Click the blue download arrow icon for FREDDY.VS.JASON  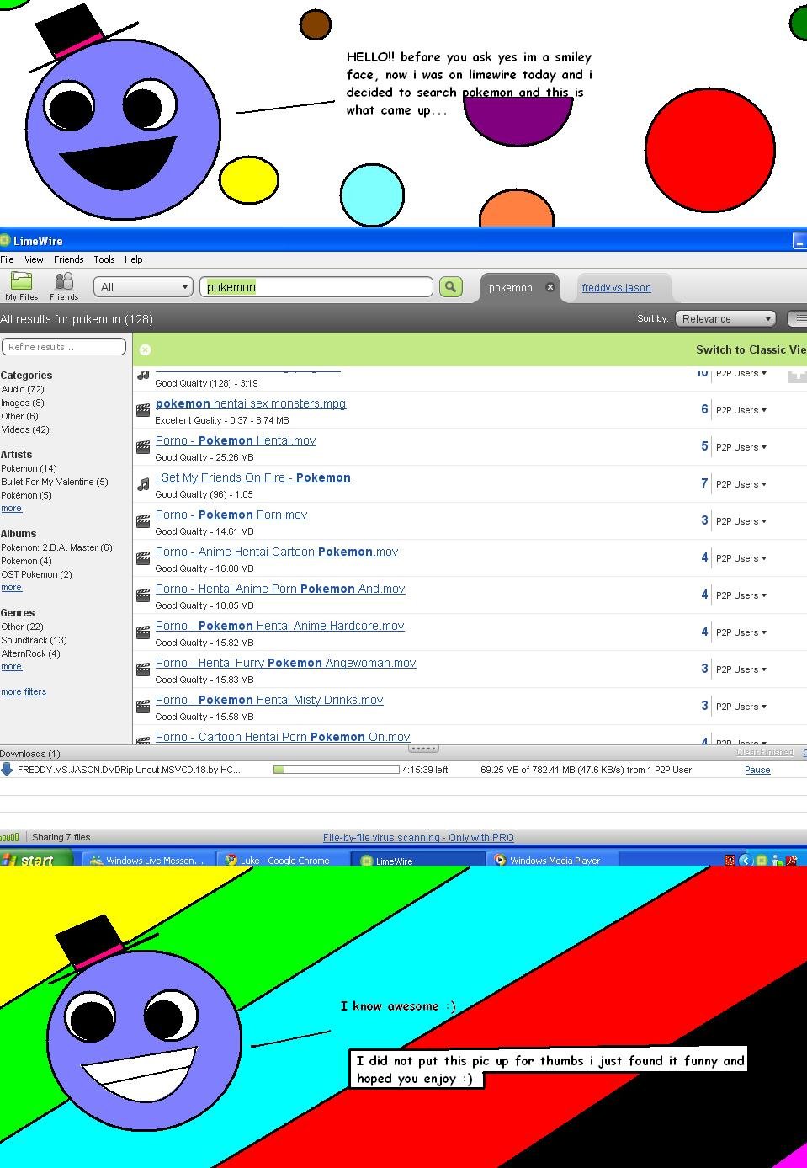tap(7, 769)
